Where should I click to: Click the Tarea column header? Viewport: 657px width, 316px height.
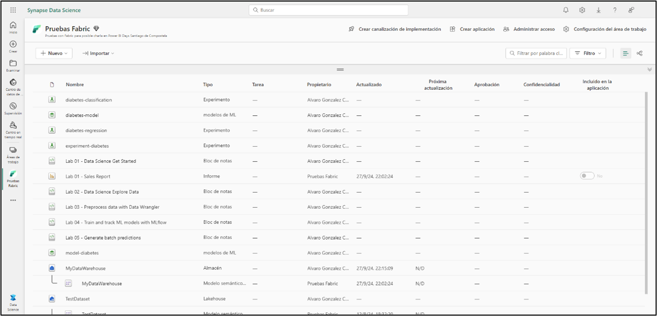click(x=258, y=85)
